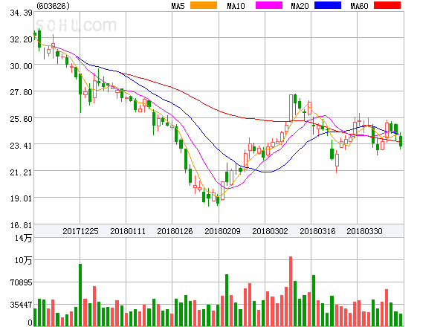This screenshot has width=446, height=327.
Task: Click the tallest red volume bar
Action: 291,291
